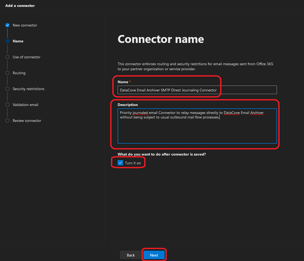Click the Next button
This screenshot has width=304, height=261.
click(x=154, y=255)
